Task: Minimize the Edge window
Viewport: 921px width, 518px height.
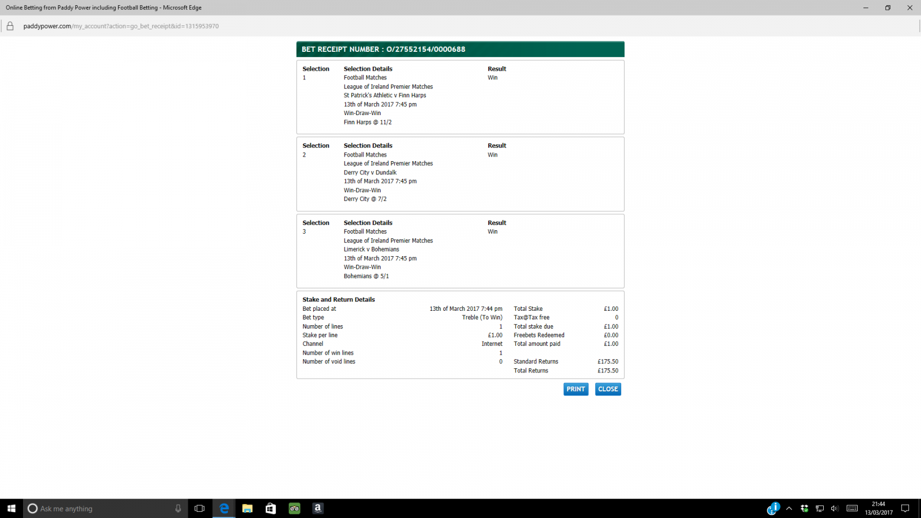Action: tap(866, 7)
